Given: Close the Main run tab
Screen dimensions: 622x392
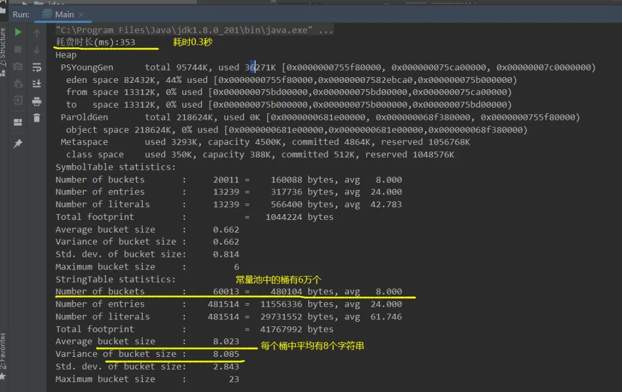Looking at the screenshot, I should click(x=81, y=14).
